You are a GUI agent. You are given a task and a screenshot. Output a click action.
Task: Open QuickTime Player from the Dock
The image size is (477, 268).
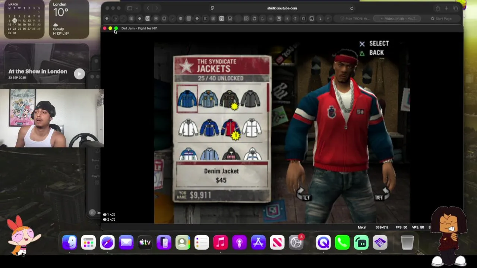coord(323,243)
